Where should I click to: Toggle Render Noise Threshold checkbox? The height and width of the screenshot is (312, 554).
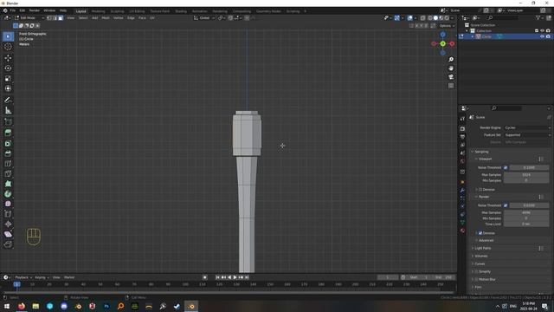point(506,205)
